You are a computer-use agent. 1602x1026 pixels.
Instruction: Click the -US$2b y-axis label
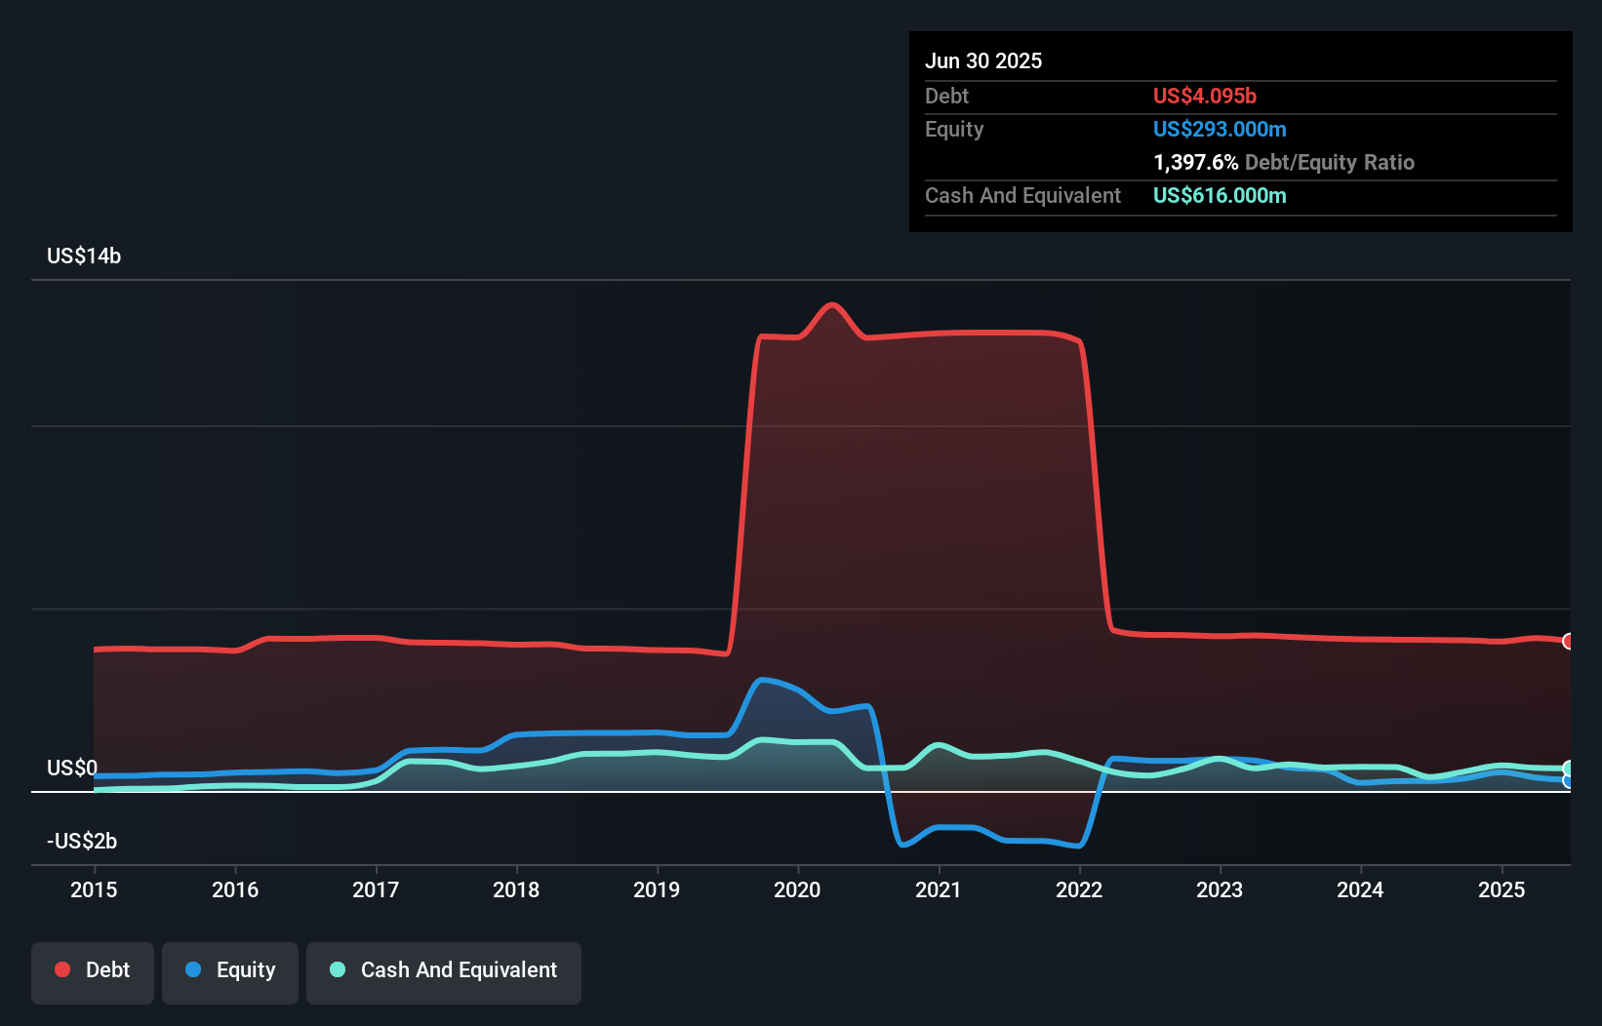[x=82, y=841]
